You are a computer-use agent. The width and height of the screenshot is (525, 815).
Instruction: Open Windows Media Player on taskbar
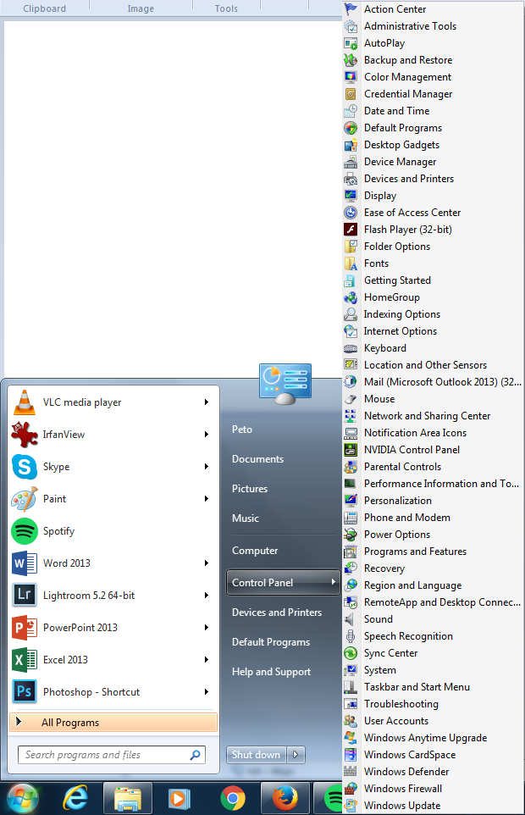pyautogui.click(x=180, y=798)
